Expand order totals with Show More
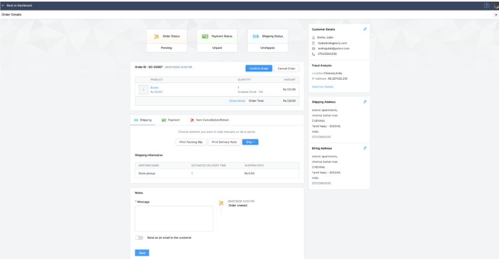 pyautogui.click(x=237, y=101)
